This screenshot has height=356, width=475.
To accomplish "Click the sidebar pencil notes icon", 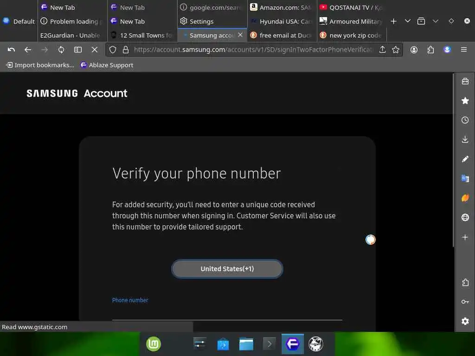I will click(465, 159).
